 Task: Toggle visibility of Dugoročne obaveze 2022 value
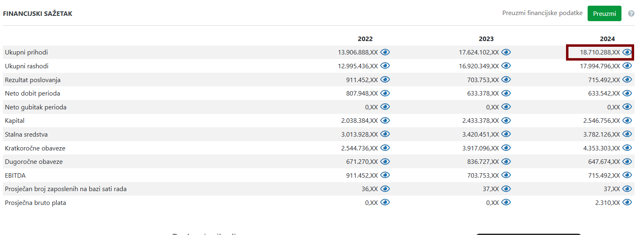coord(385,161)
